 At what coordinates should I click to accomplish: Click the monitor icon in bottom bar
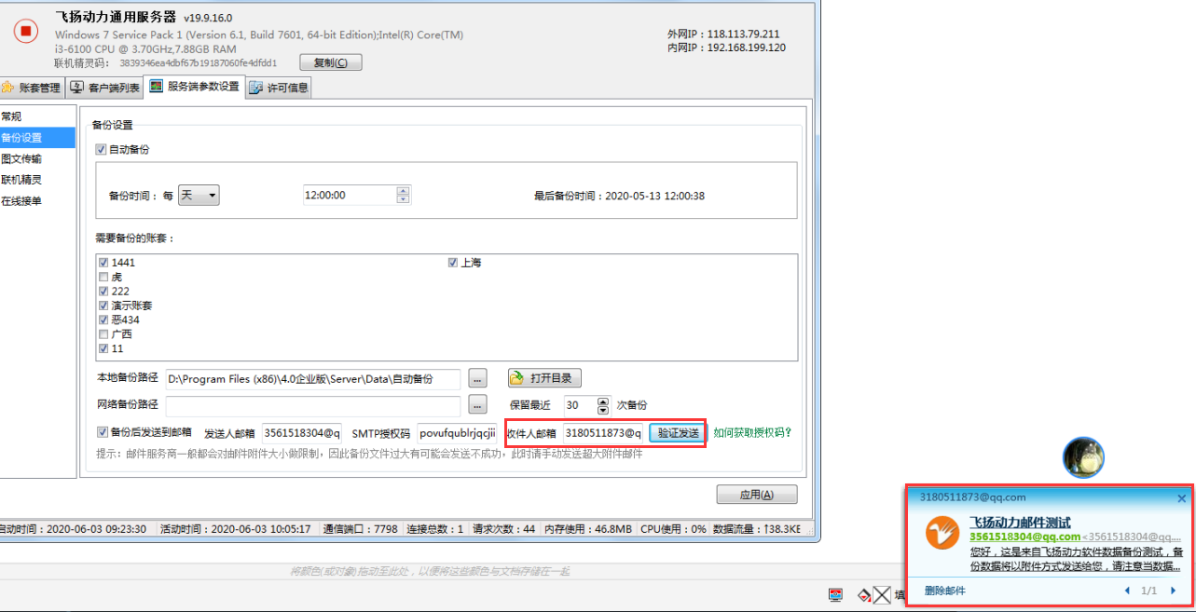tap(836, 594)
